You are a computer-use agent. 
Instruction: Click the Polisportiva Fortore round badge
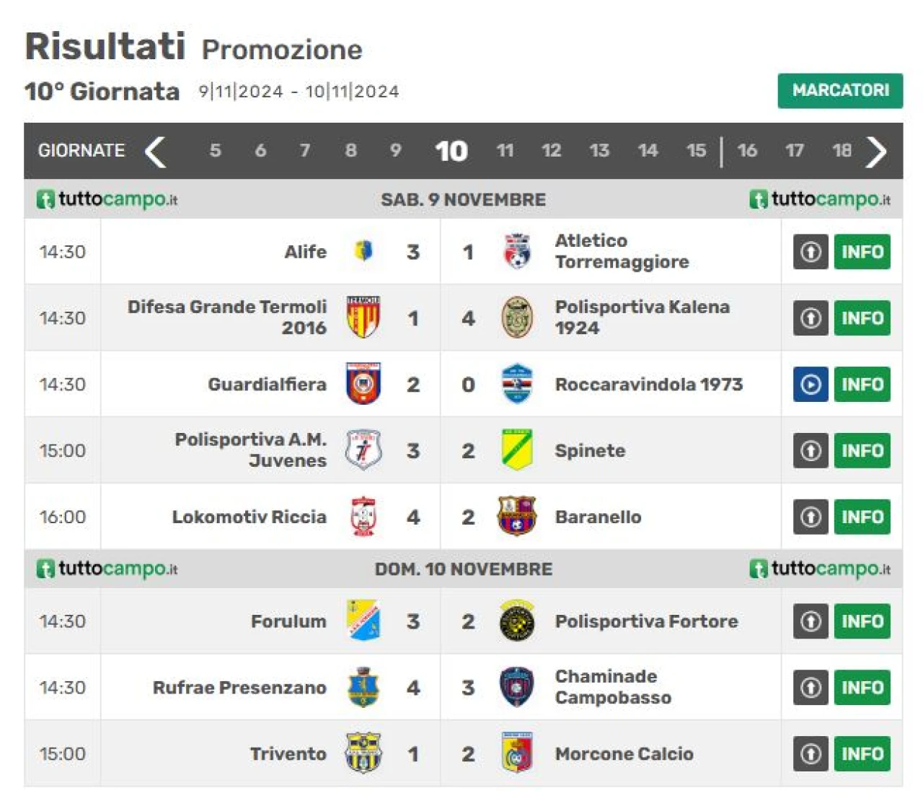(x=517, y=621)
